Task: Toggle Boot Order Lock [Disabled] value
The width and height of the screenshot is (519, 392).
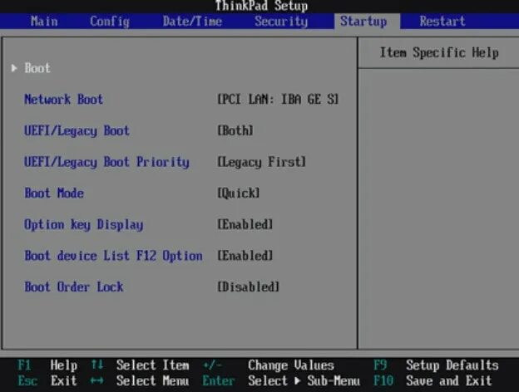Action: (x=248, y=287)
